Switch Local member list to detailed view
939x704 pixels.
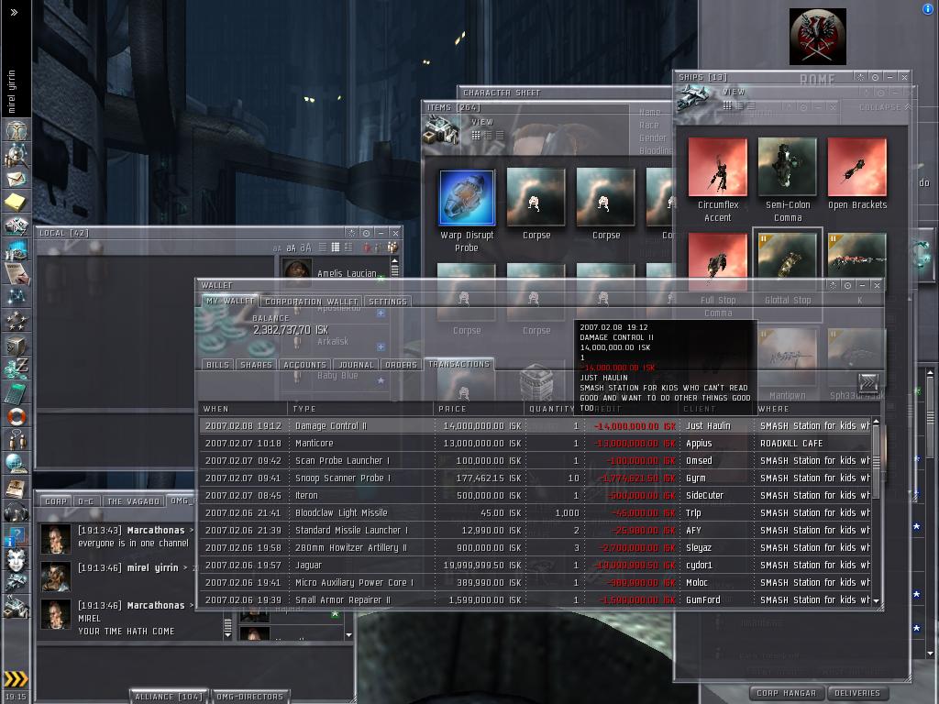[348, 247]
